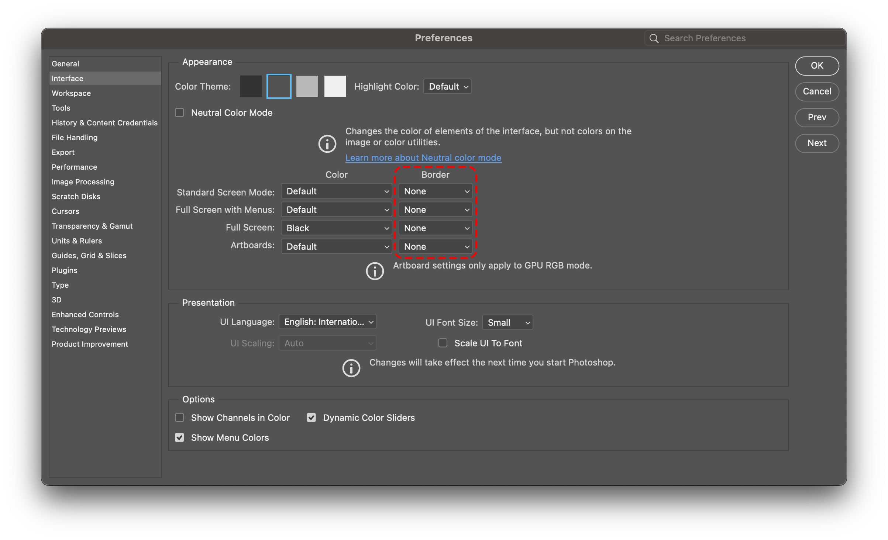The image size is (888, 540).
Task: Pick the white Color Theme swatch
Action: [x=335, y=86]
